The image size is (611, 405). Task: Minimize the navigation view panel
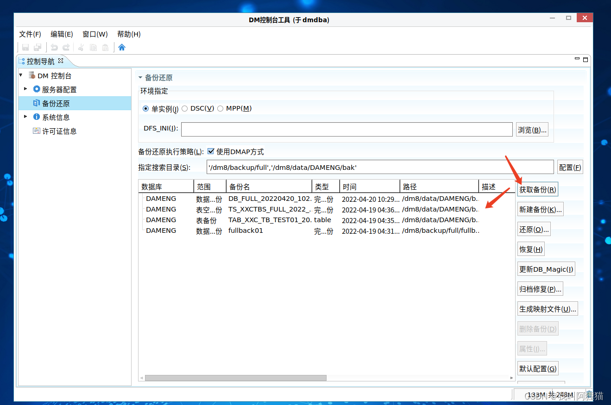point(577,59)
